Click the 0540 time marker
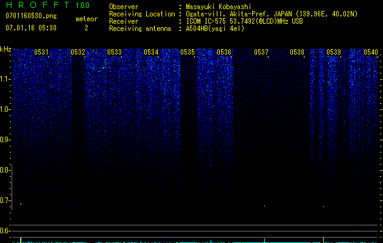The width and height of the screenshot is (383, 243). [371, 52]
